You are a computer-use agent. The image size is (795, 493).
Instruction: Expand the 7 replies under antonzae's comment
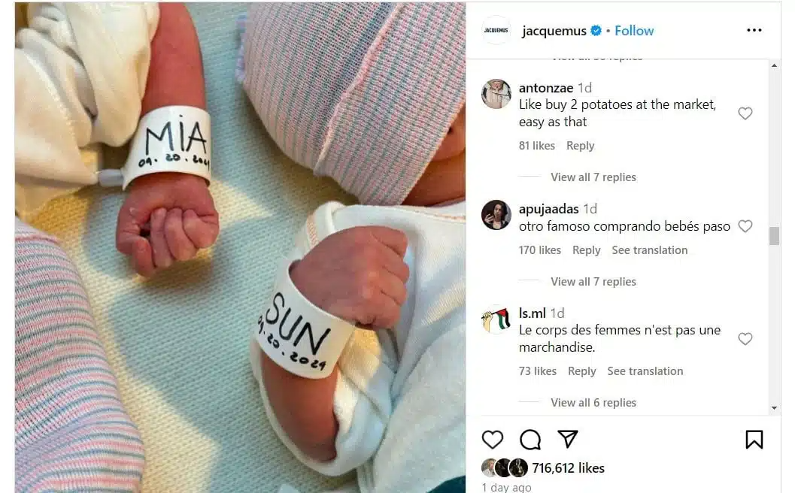pos(593,177)
